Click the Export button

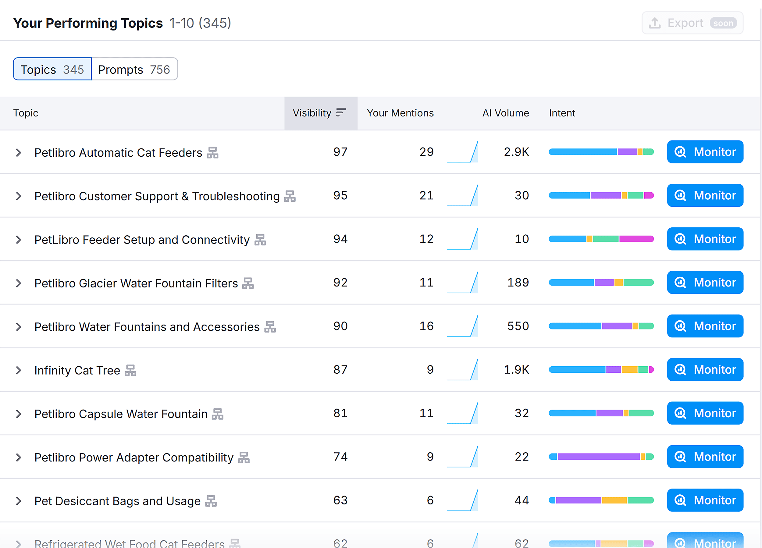692,23
